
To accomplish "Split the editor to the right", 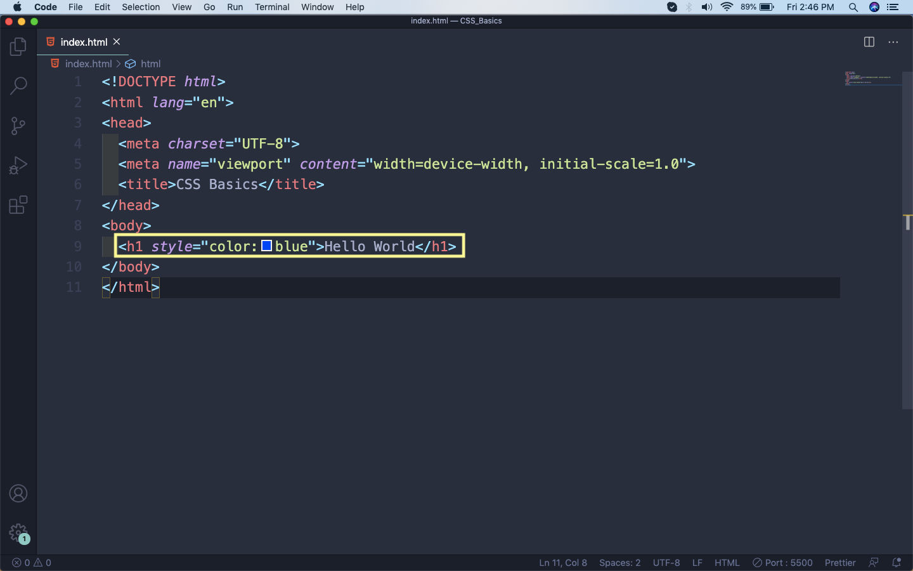I will (x=869, y=42).
